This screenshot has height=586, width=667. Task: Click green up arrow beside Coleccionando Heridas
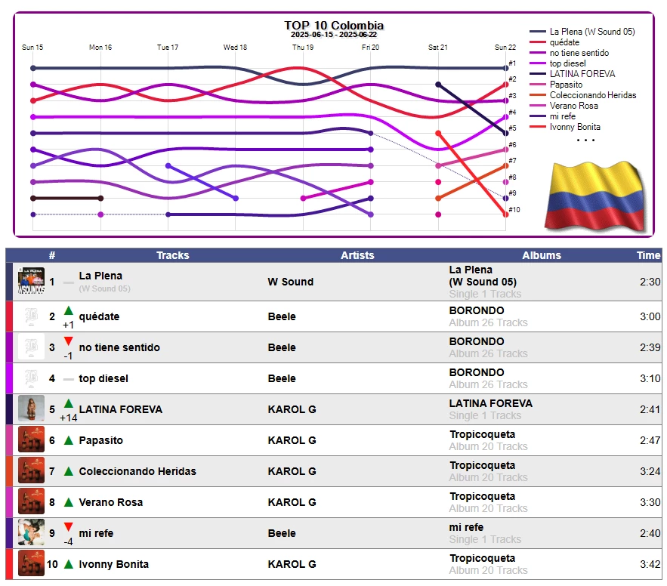tap(68, 471)
